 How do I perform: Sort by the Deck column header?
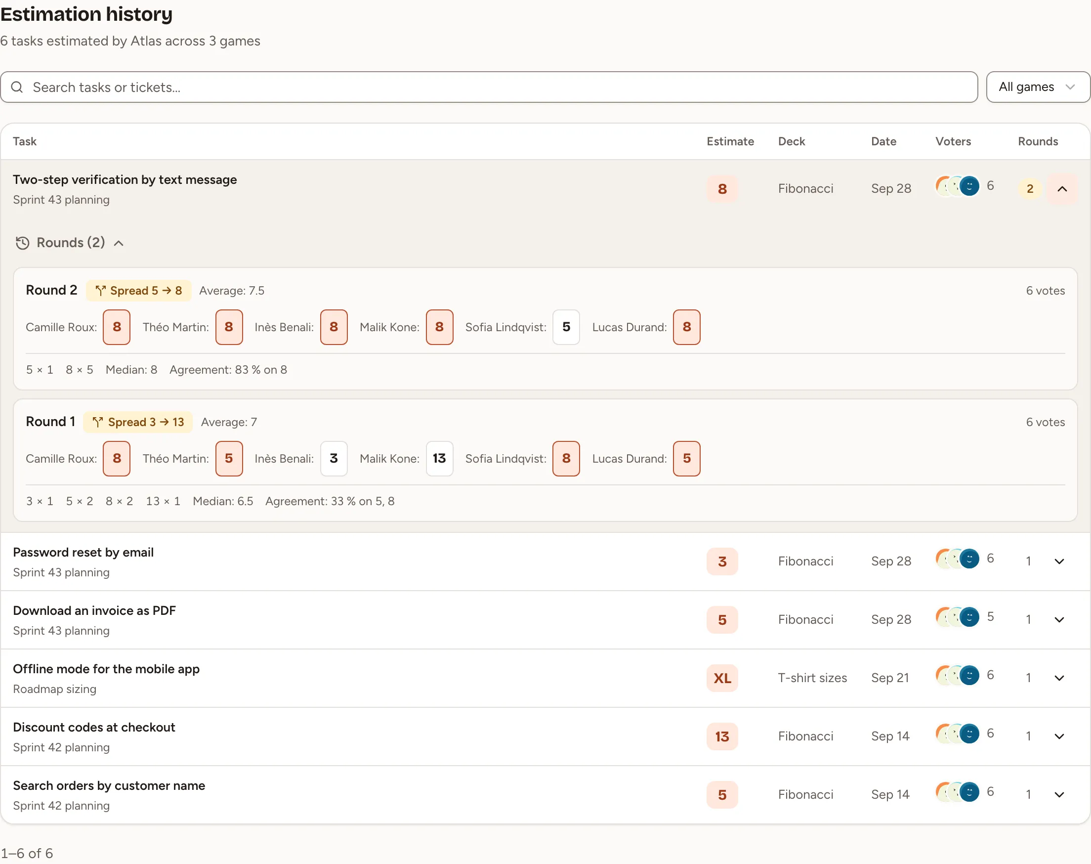click(791, 141)
